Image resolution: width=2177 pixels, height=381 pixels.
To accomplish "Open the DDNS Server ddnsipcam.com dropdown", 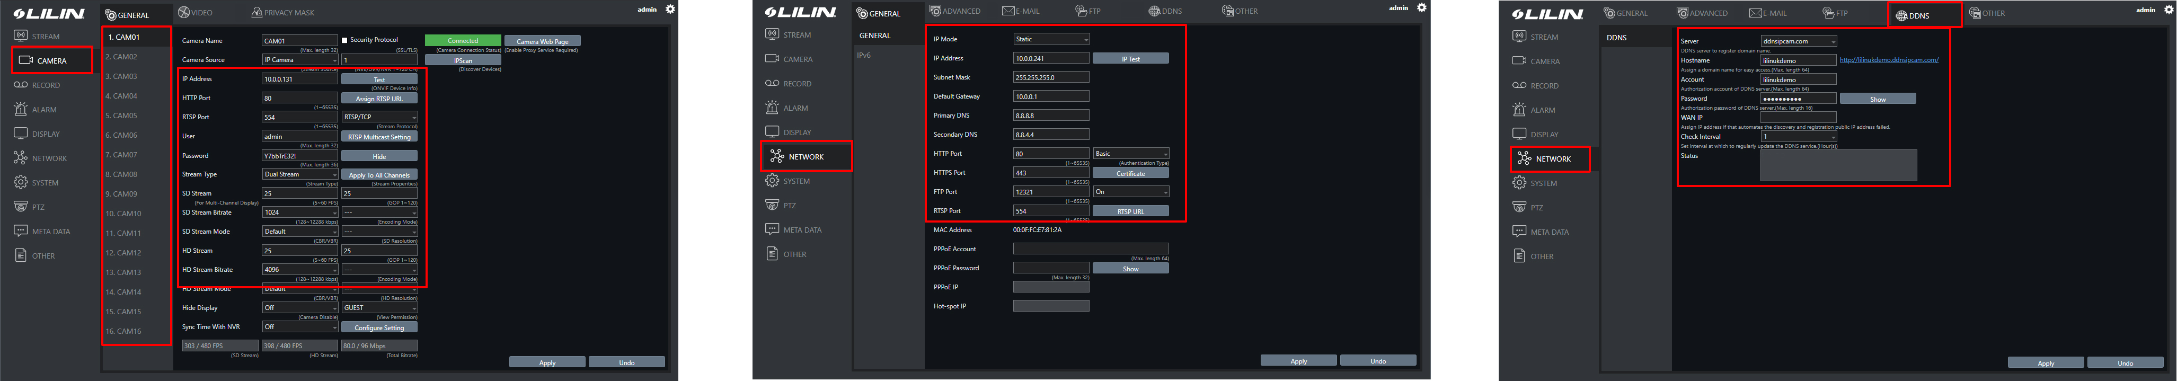I will pyautogui.click(x=1799, y=41).
